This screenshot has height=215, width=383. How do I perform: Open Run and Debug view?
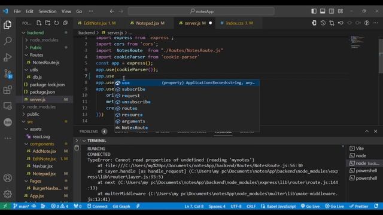tap(8, 57)
